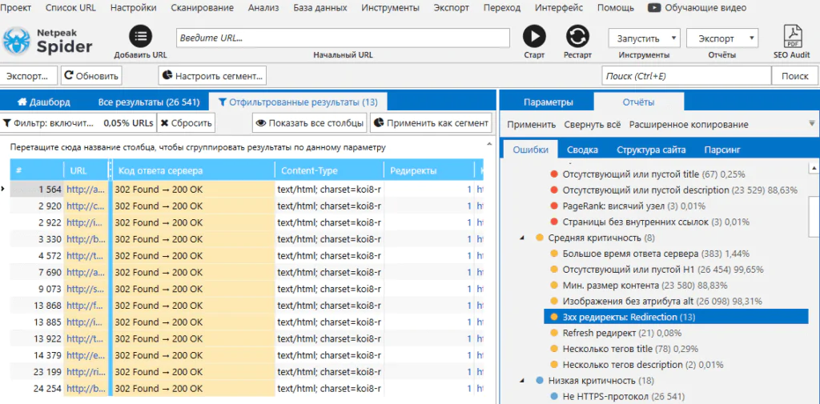Switch to Все результаты (26 541) tab

pyautogui.click(x=148, y=102)
